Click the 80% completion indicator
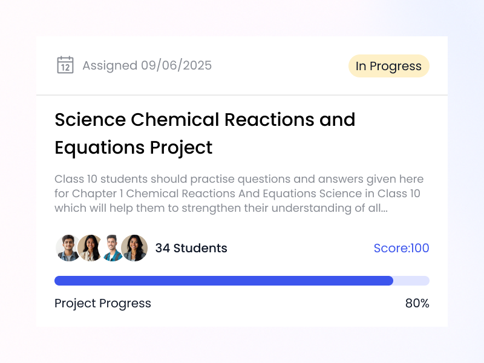The image size is (484, 363). point(418,303)
